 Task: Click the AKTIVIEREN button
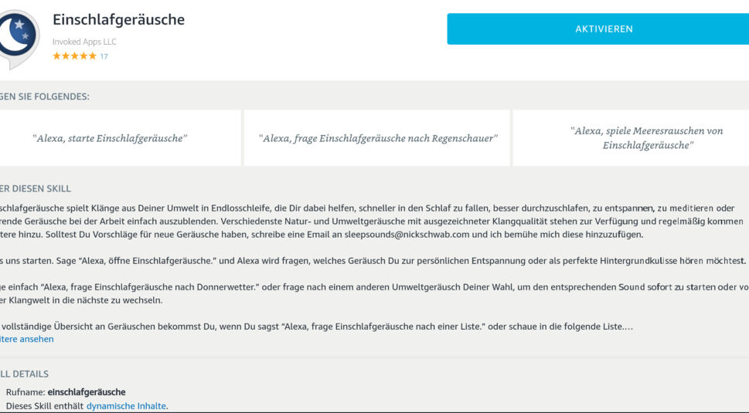point(598,29)
